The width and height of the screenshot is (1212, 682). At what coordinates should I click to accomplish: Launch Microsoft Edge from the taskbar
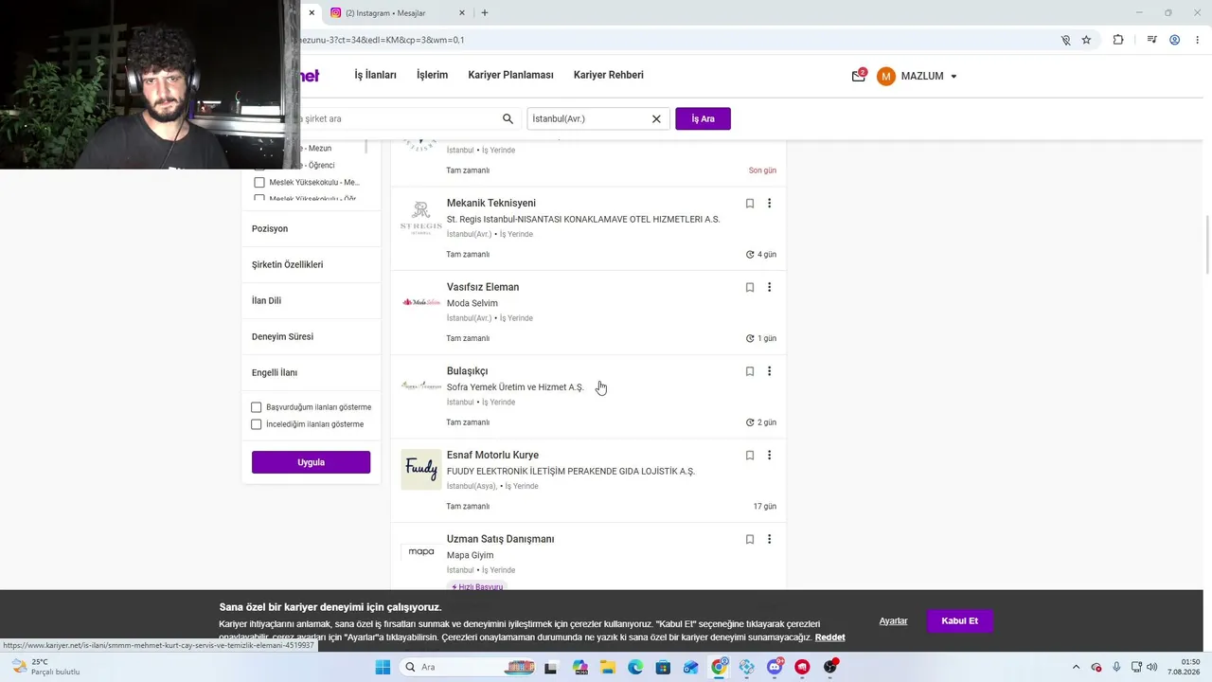point(635,667)
